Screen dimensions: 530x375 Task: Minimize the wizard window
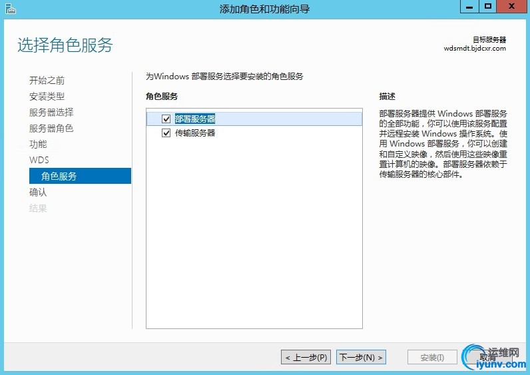(469, 7)
